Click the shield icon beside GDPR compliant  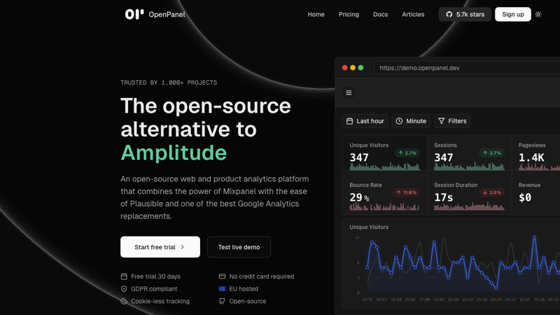pyautogui.click(x=124, y=288)
